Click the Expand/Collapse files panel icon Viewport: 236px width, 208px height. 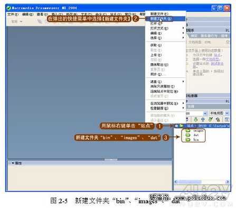pos(226,120)
